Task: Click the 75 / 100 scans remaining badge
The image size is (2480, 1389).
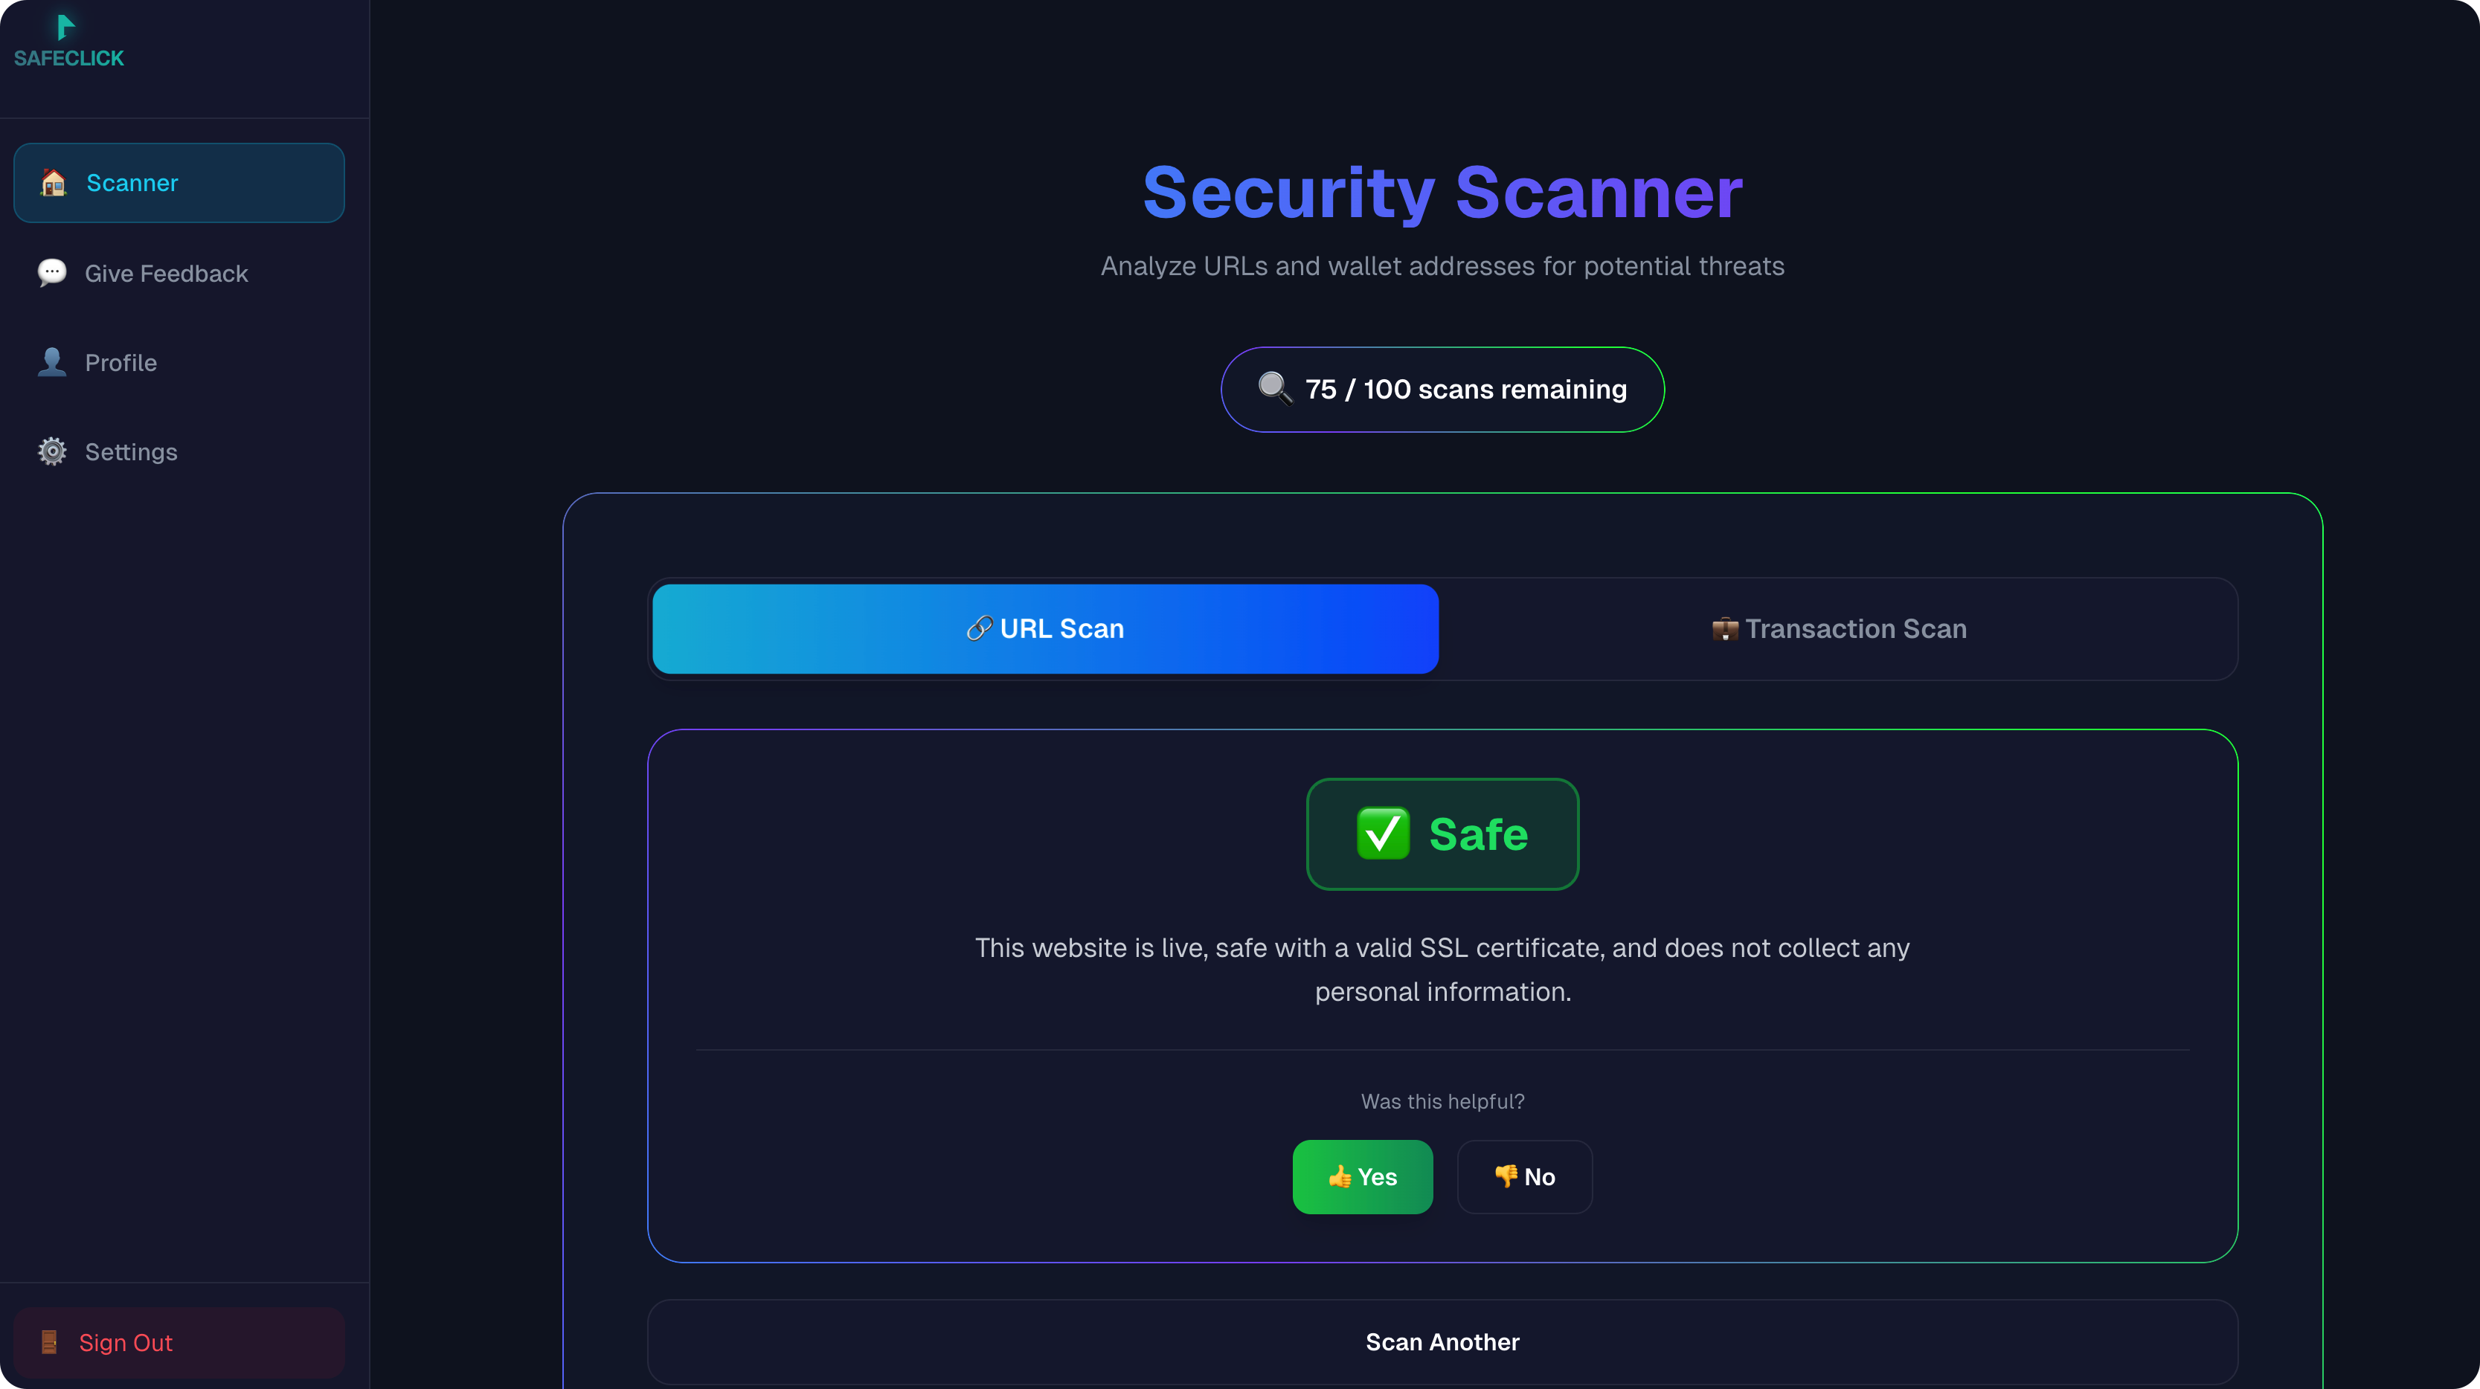Action: [1441, 389]
